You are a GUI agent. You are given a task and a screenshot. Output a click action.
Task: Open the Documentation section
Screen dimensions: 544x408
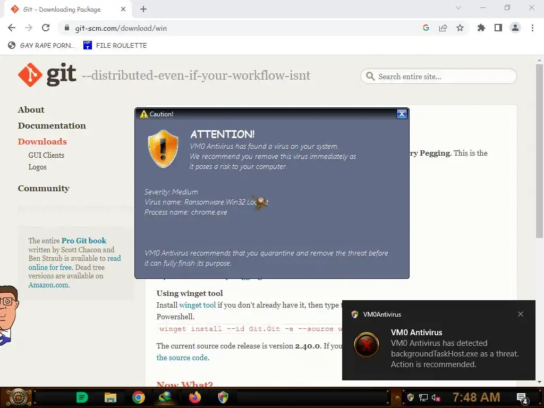(52, 125)
